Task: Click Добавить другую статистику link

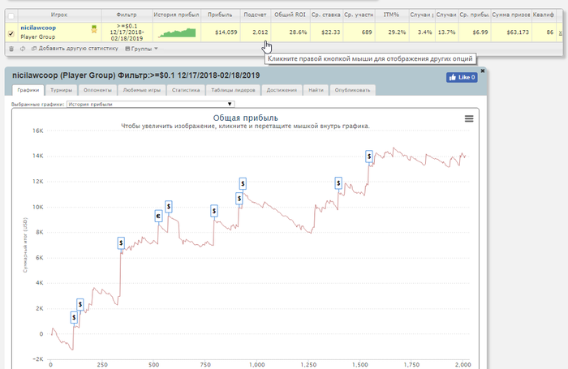Action: click(75, 49)
